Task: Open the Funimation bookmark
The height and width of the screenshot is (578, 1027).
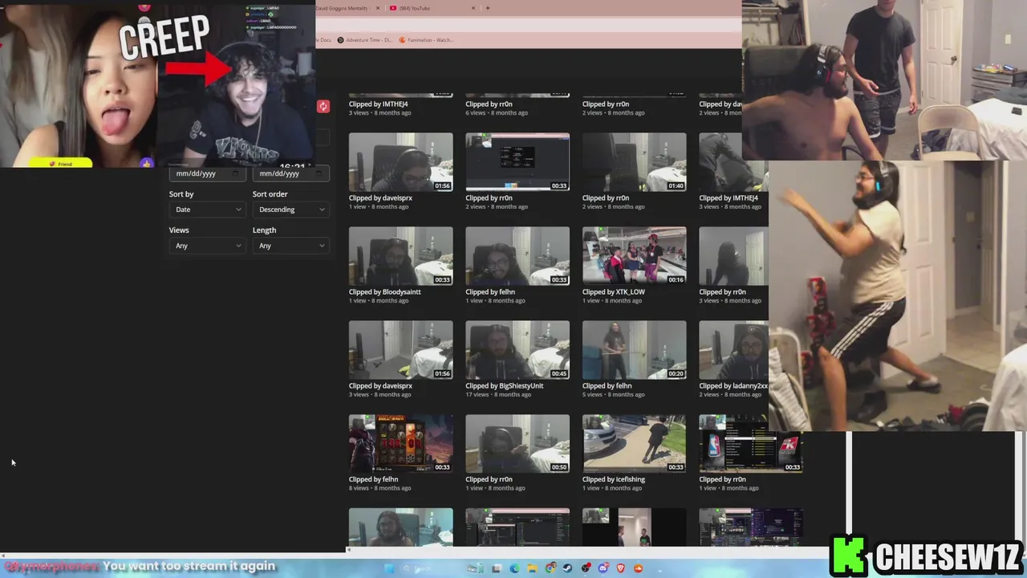Action: point(427,40)
